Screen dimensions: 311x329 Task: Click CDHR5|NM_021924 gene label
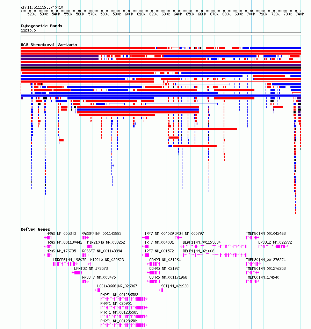(x=165, y=268)
